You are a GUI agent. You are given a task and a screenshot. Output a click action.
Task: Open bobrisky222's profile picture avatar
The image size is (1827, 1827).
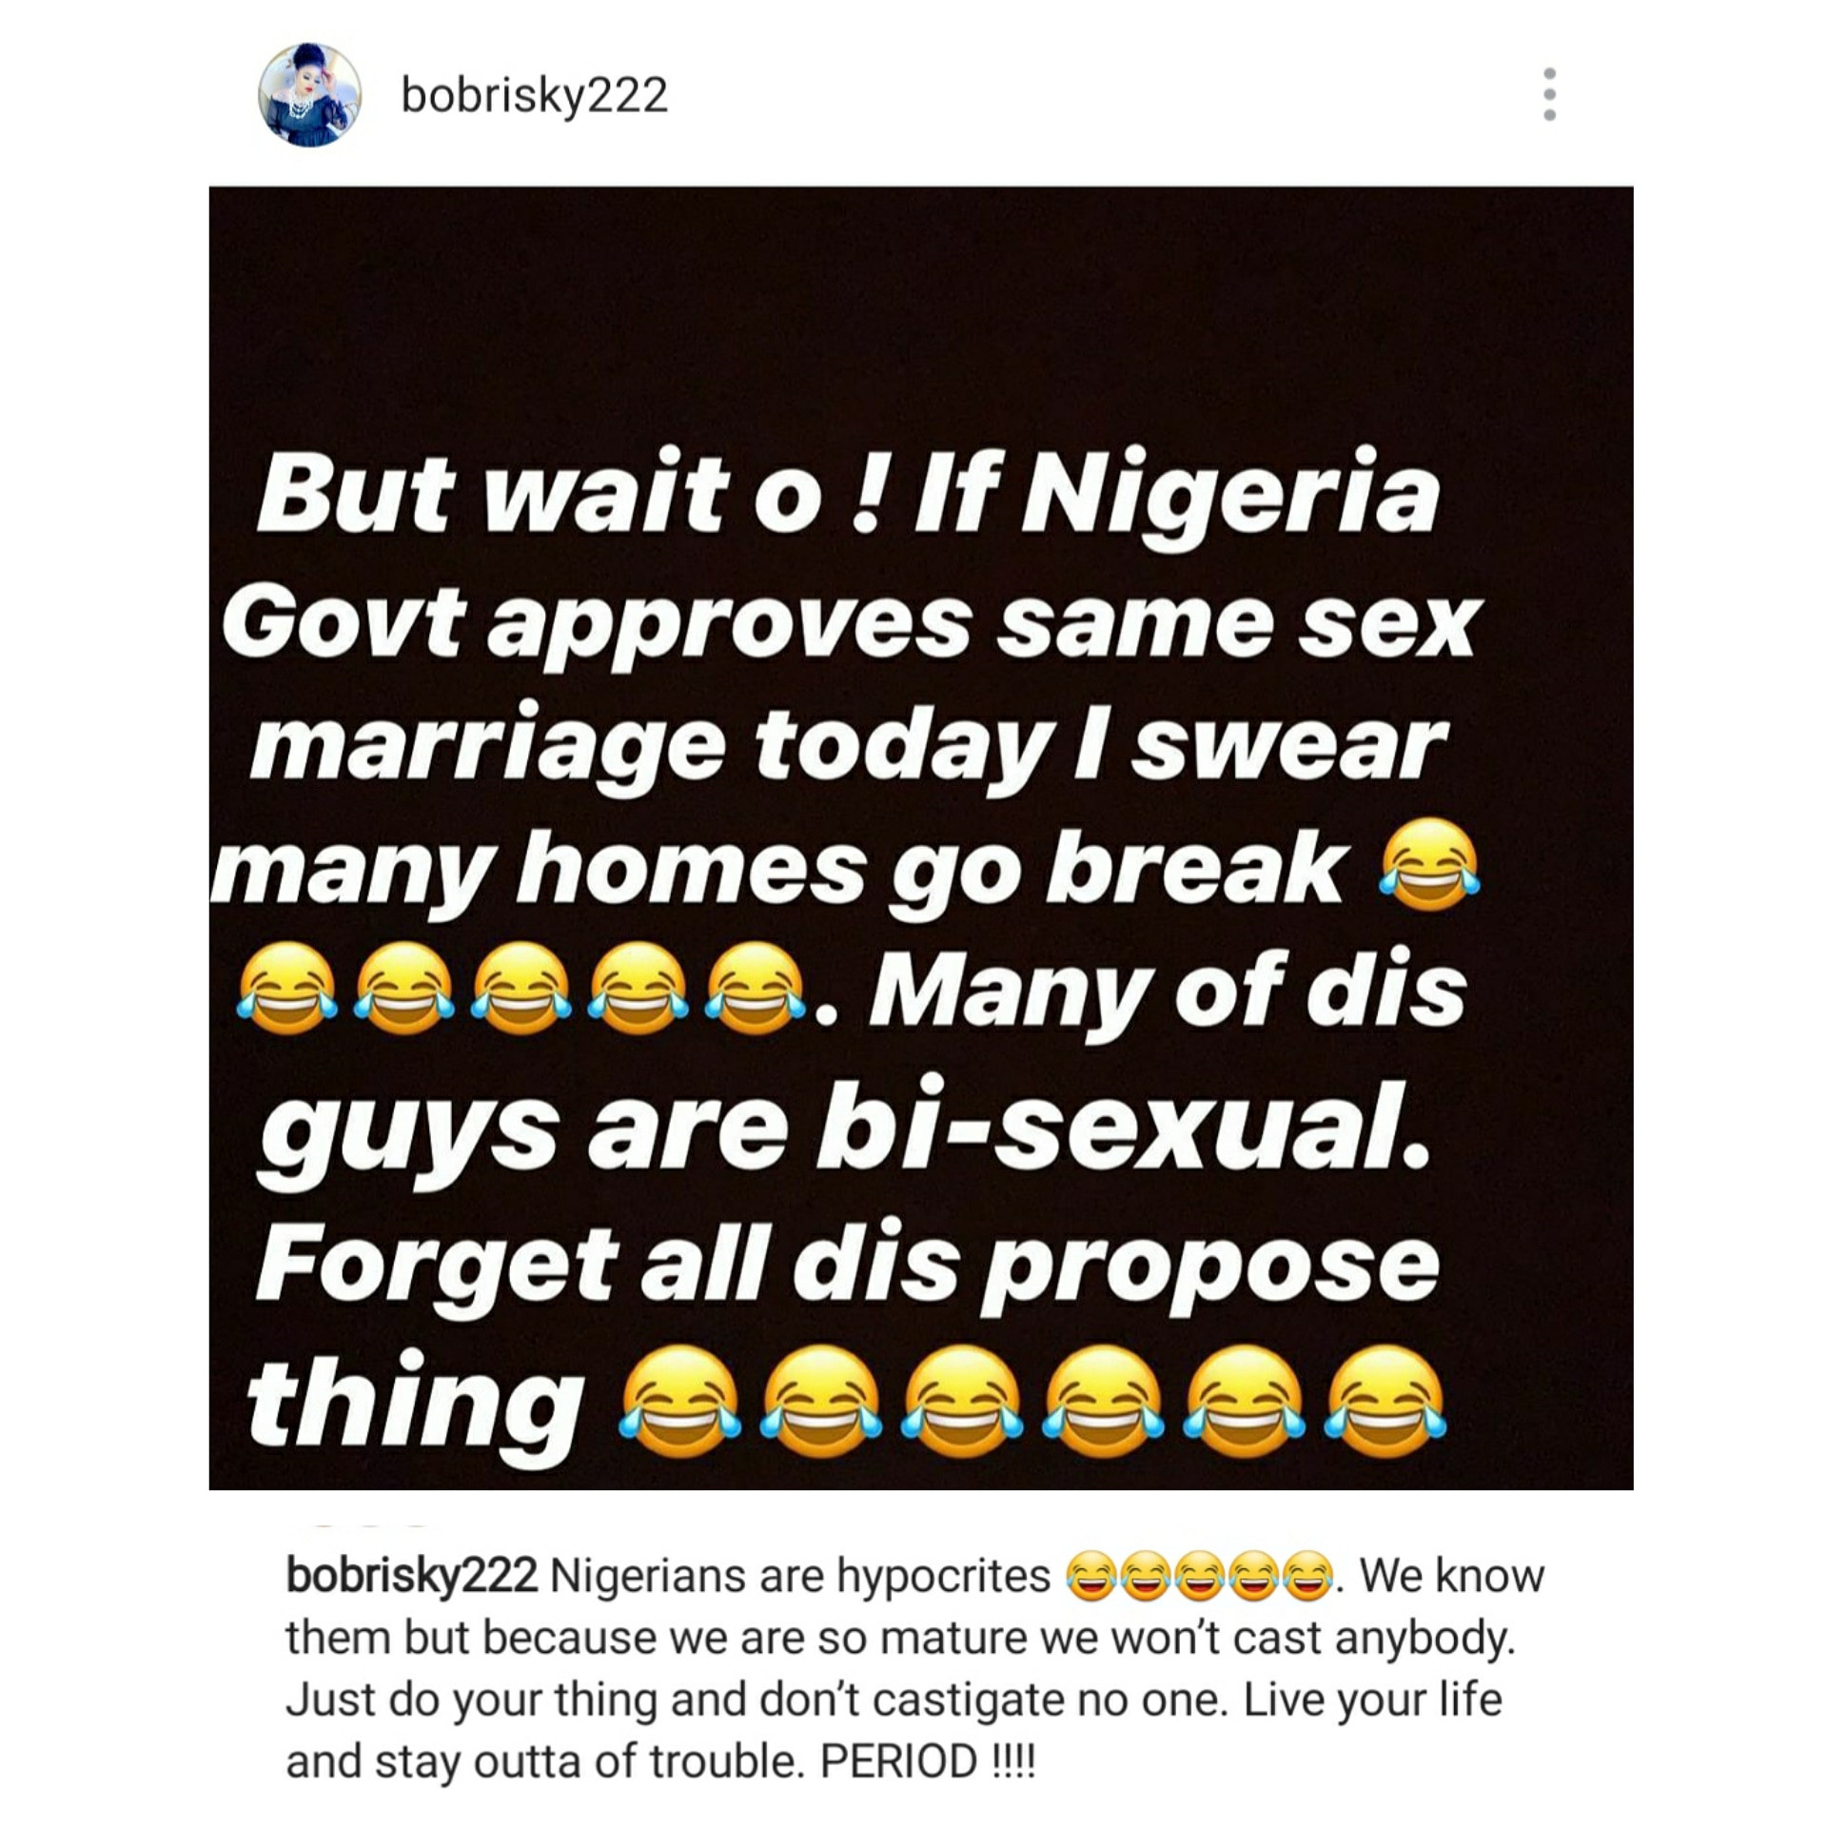[309, 95]
